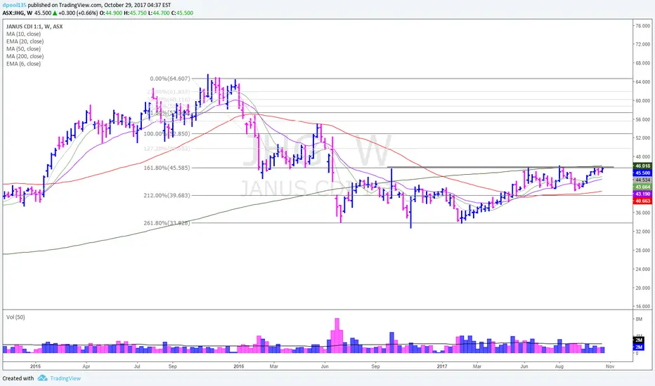Click the purple 43.190 price tag
This screenshot has height=386, width=655.
click(x=642, y=194)
